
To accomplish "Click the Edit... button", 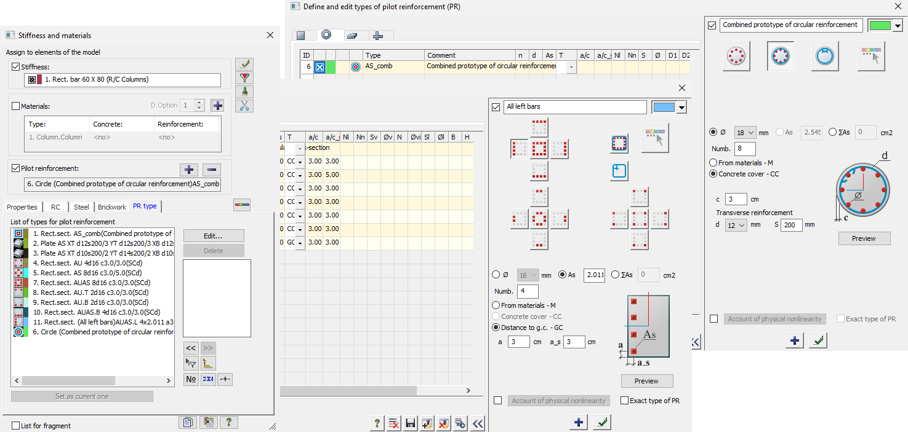I will [x=214, y=236].
